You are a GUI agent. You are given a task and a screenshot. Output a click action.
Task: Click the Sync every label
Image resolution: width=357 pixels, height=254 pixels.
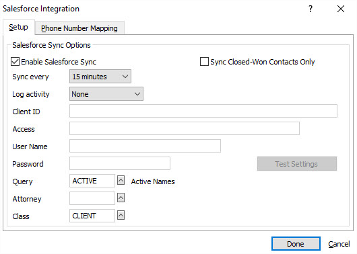30,77
